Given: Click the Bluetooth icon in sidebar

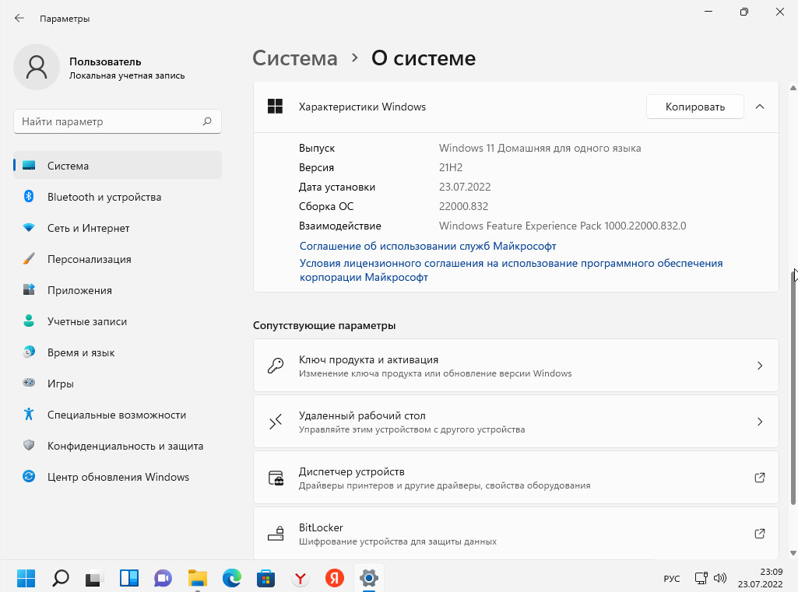Looking at the screenshot, I should coord(29,196).
